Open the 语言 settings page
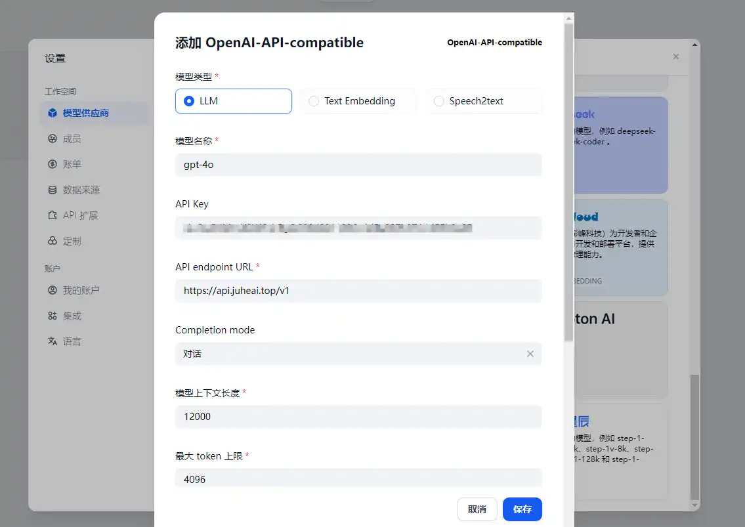This screenshot has width=745, height=527. pos(71,341)
